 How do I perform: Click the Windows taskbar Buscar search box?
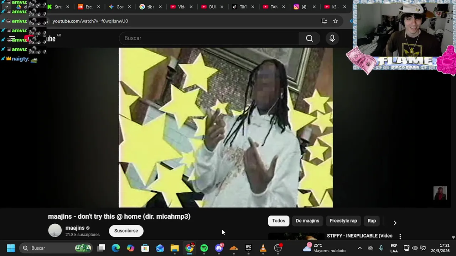pyautogui.click(x=56, y=248)
